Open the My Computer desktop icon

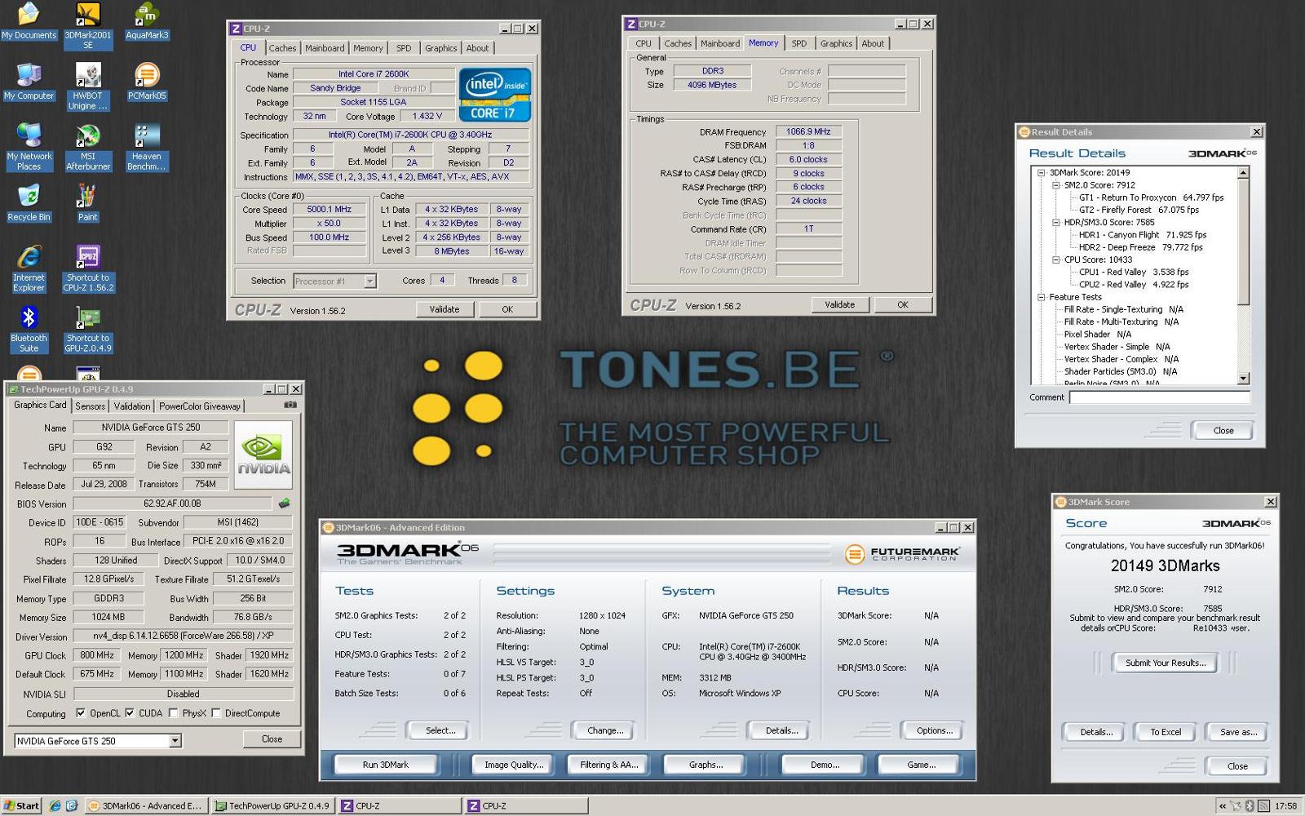29,82
